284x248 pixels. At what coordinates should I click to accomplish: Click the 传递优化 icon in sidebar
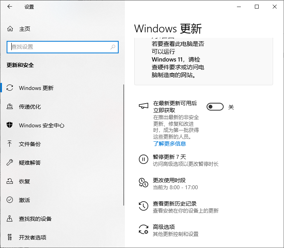tap(10, 106)
